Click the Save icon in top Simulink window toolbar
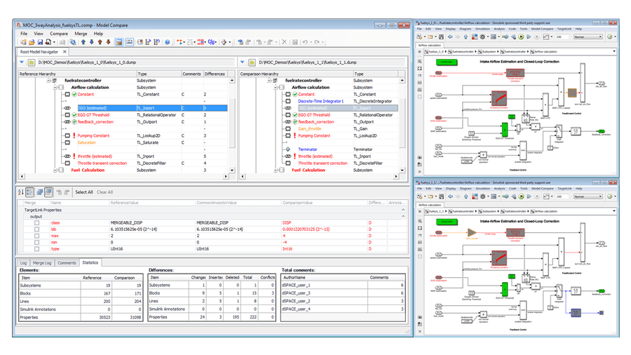Image resolution: width=631 pixels, height=355 pixels. 441,36
